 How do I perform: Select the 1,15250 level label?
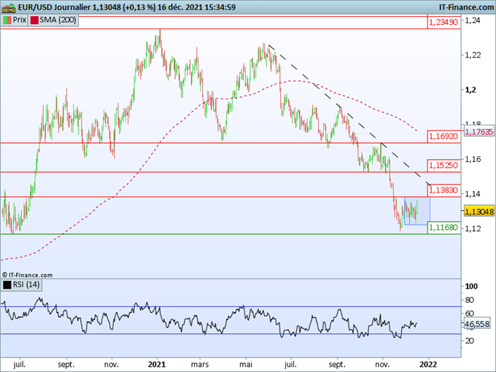(443, 166)
